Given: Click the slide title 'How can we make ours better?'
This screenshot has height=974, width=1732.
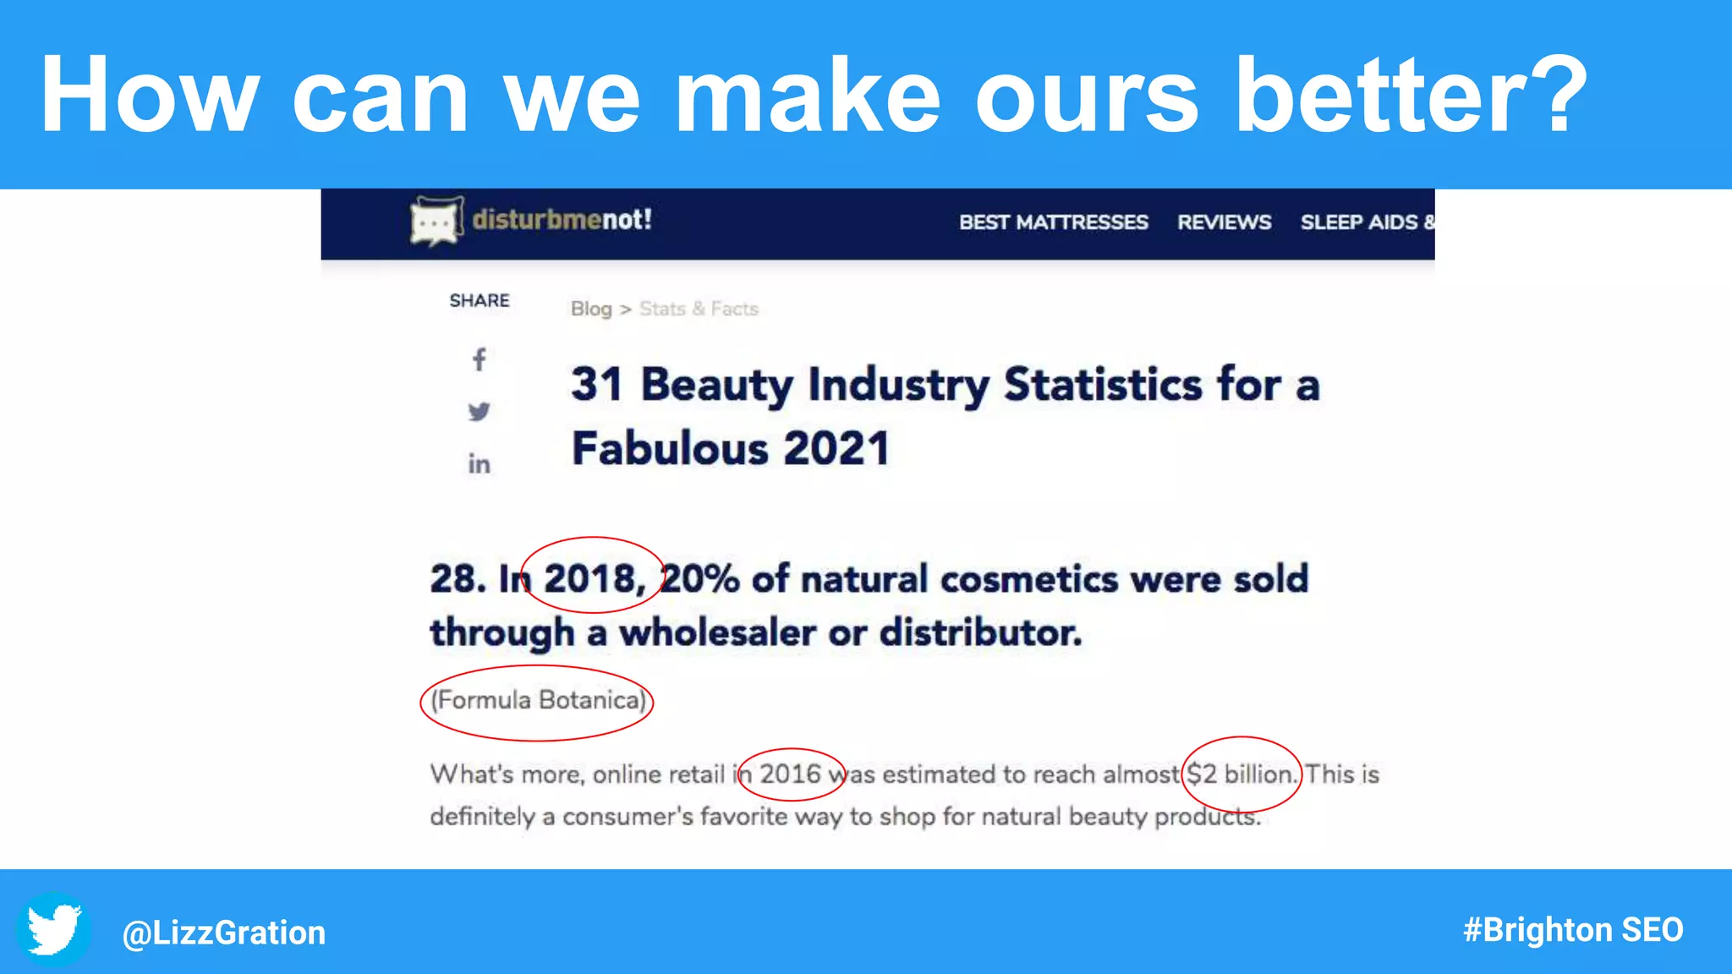Looking at the screenshot, I should point(814,94).
